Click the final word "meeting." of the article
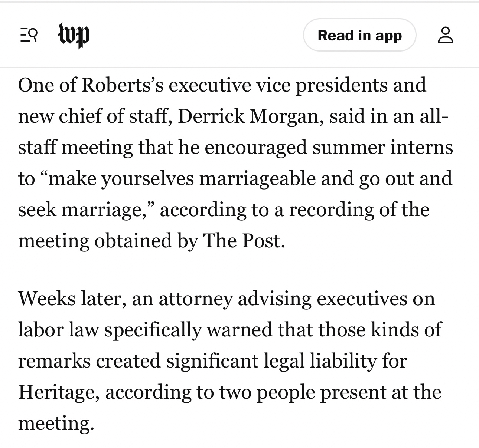 pos(56,423)
